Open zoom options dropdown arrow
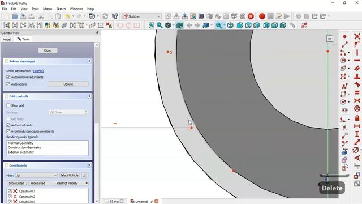 click(225, 25)
